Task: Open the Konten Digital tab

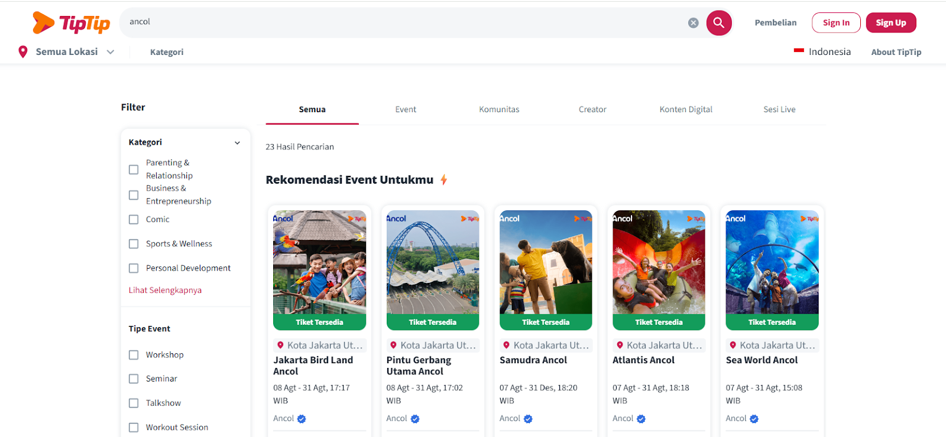Action: 686,109
